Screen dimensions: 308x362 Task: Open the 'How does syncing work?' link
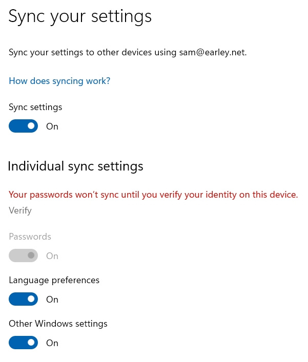pos(59,81)
